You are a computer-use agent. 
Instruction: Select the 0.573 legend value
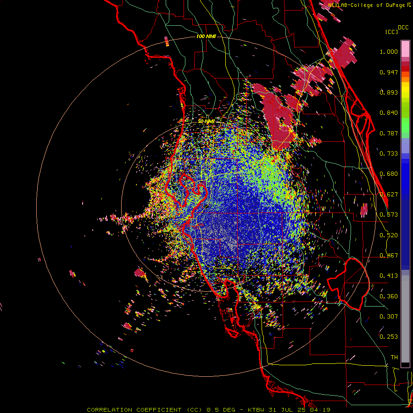point(389,215)
